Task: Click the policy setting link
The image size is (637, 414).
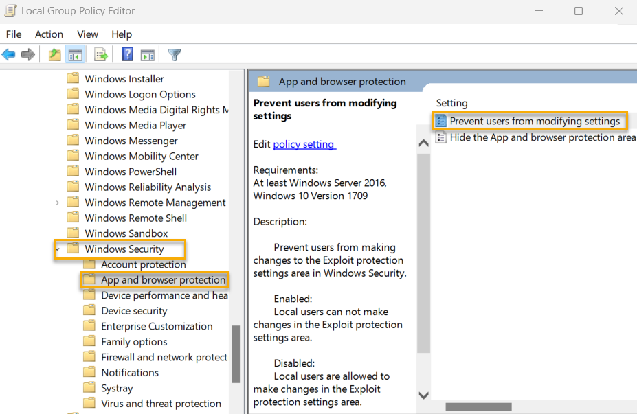Action: (x=304, y=144)
